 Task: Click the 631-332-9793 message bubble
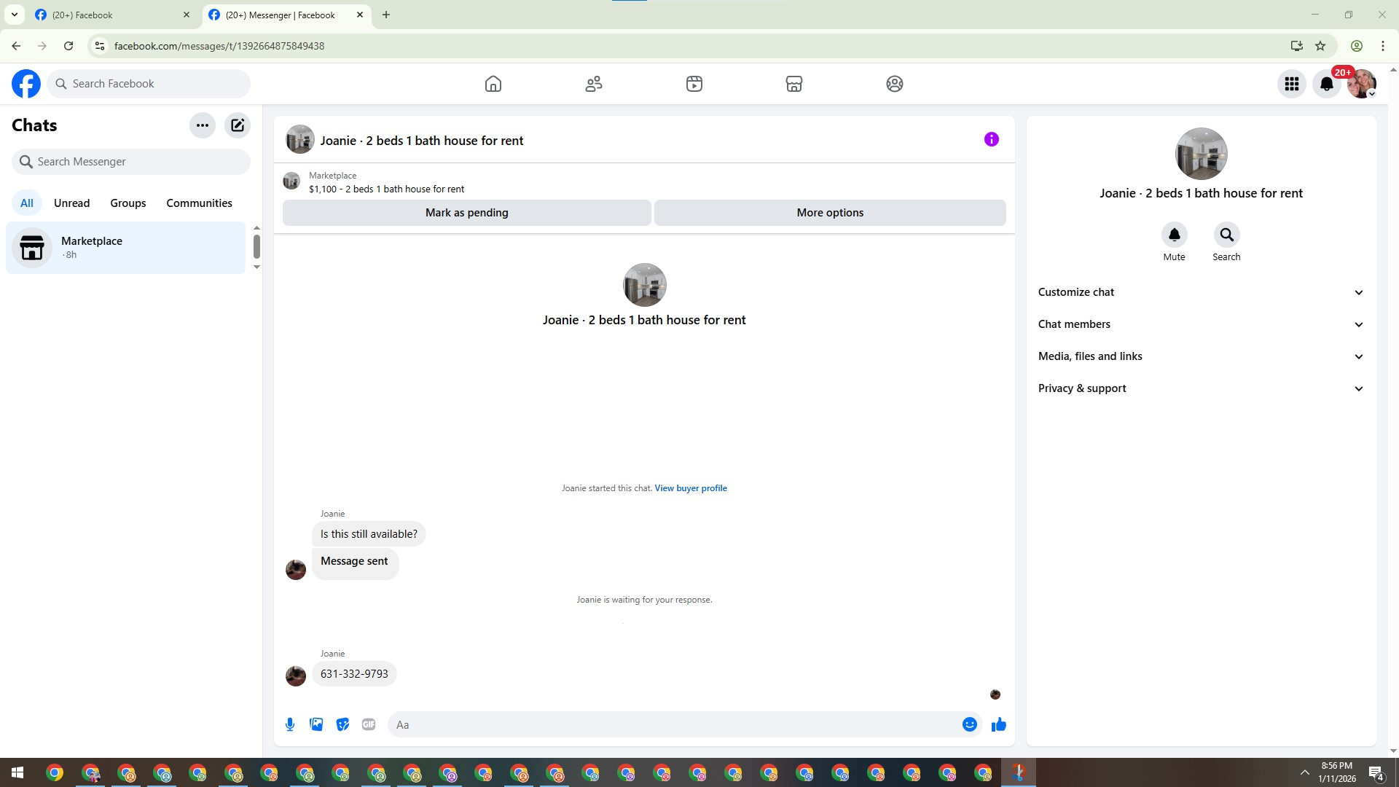(x=354, y=674)
